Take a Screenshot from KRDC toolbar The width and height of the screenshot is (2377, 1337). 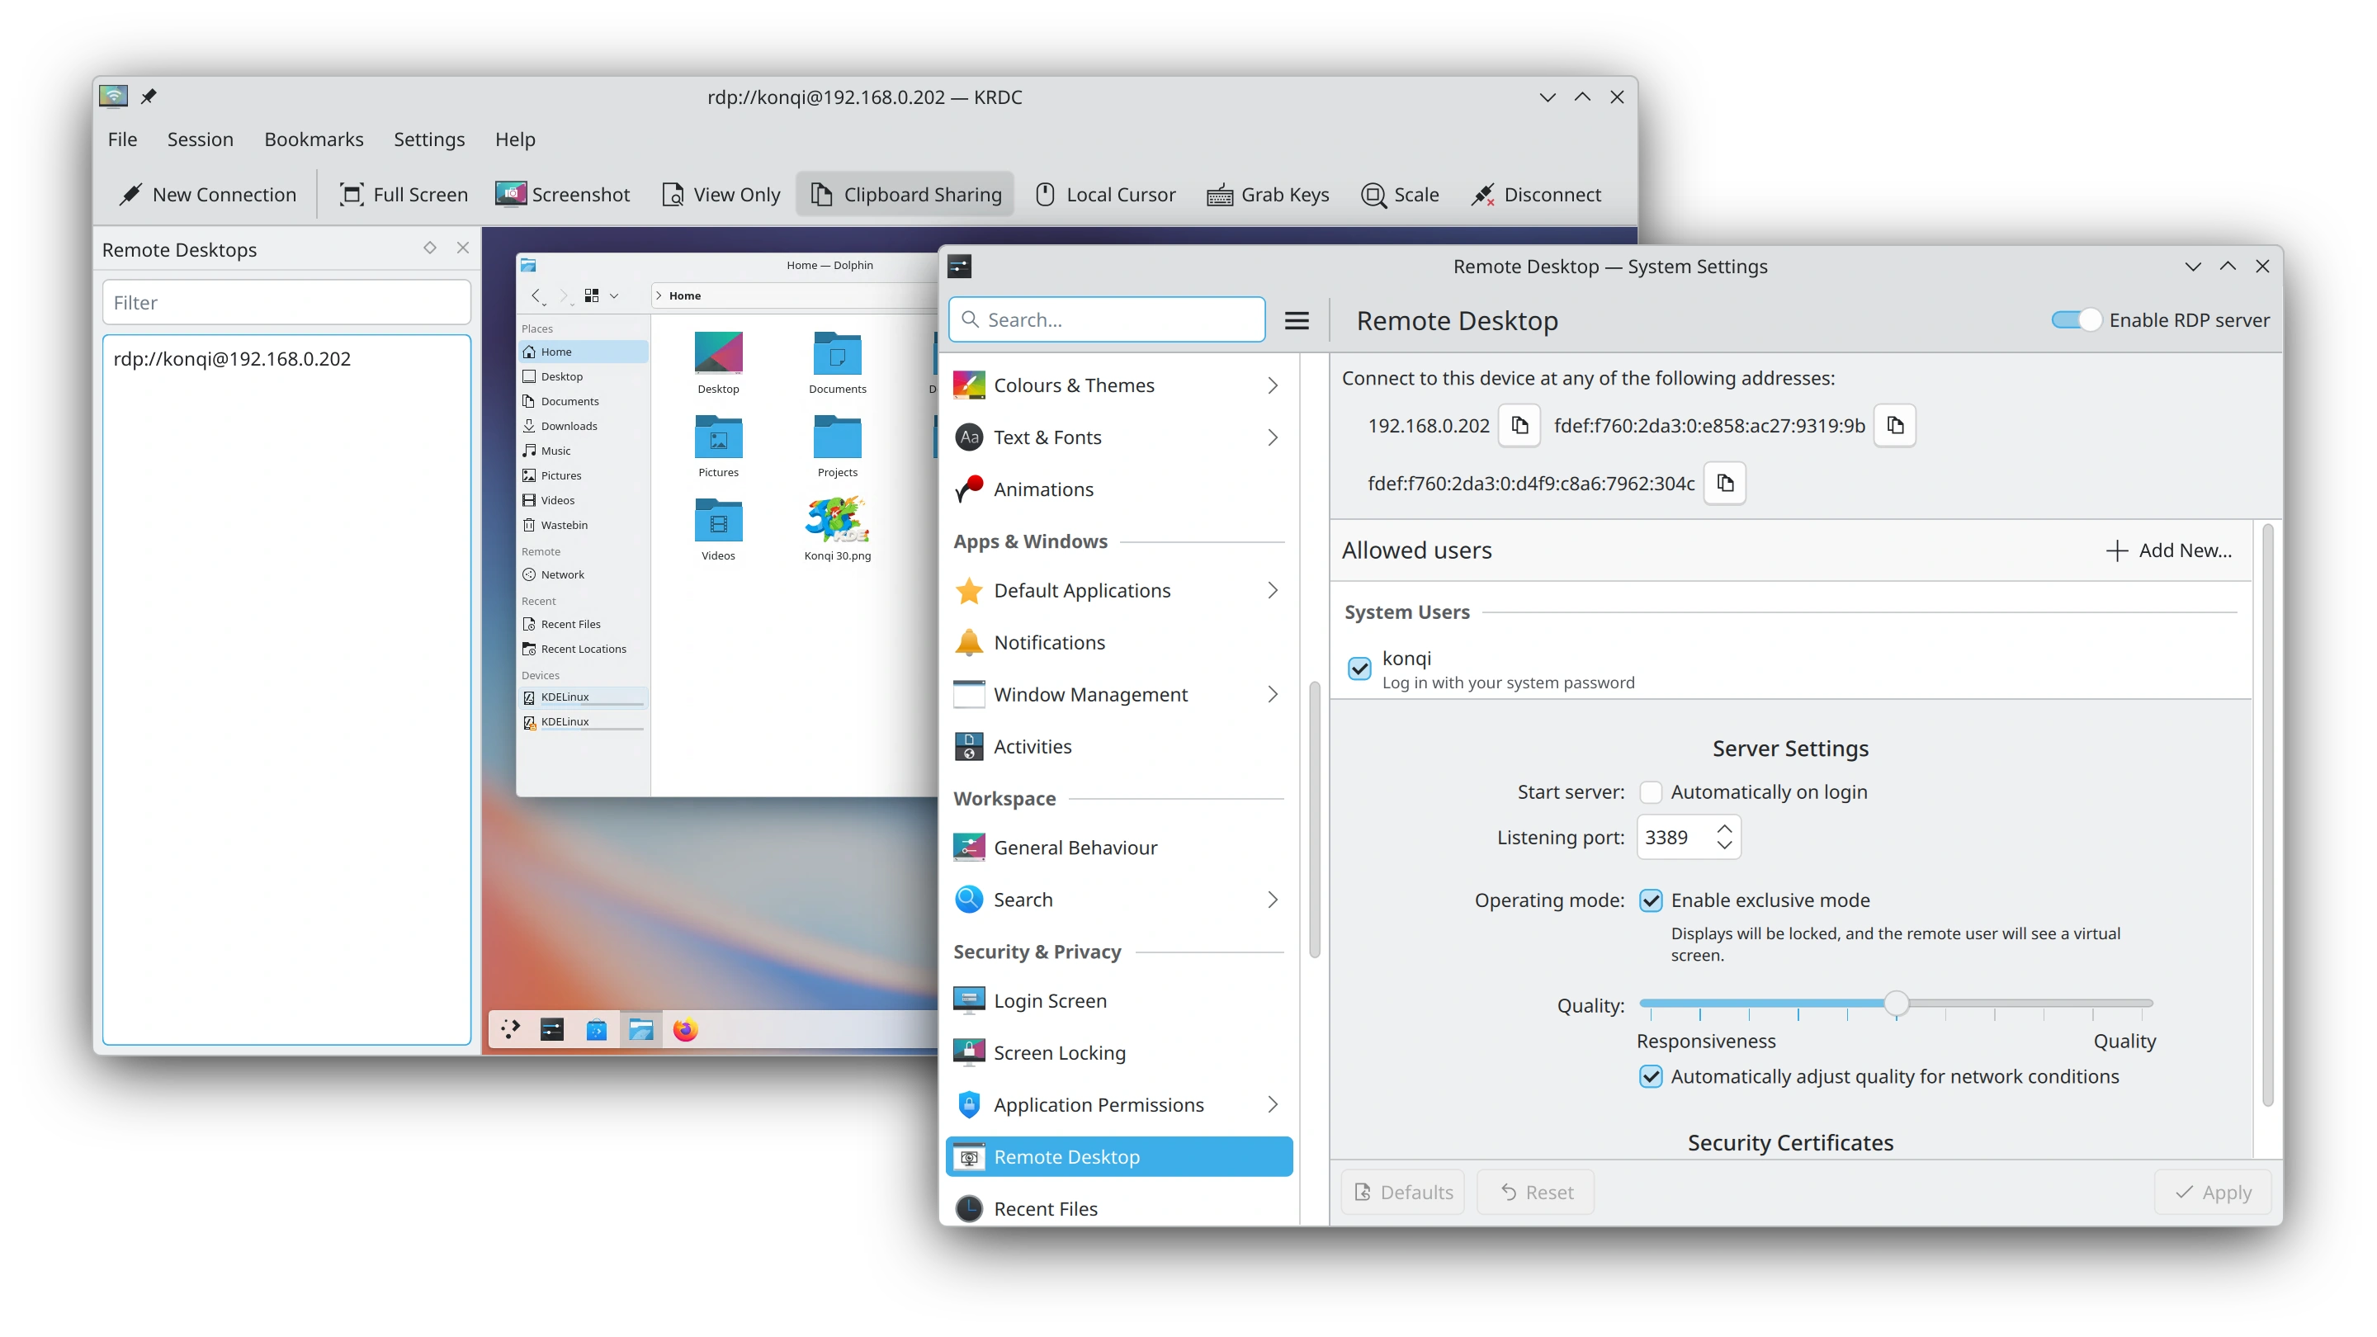[x=562, y=195]
